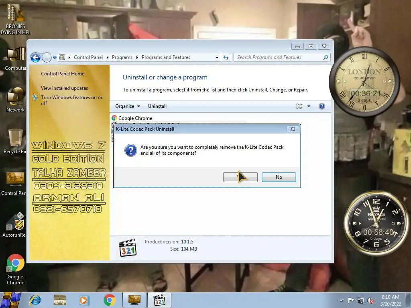411x308 pixels.
Task: Go back with the blue back arrow
Action: click(35, 57)
